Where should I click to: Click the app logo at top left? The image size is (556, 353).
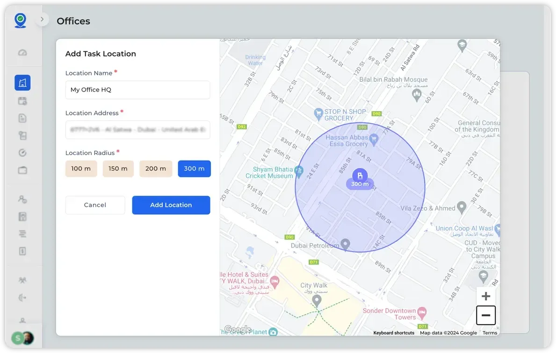[x=20, y=19]
